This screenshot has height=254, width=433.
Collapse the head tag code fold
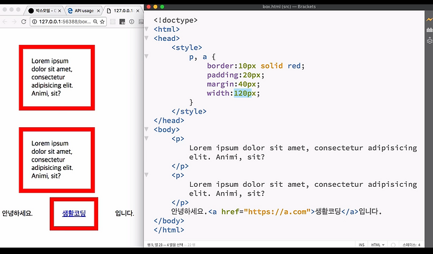(x=146, y=38)
